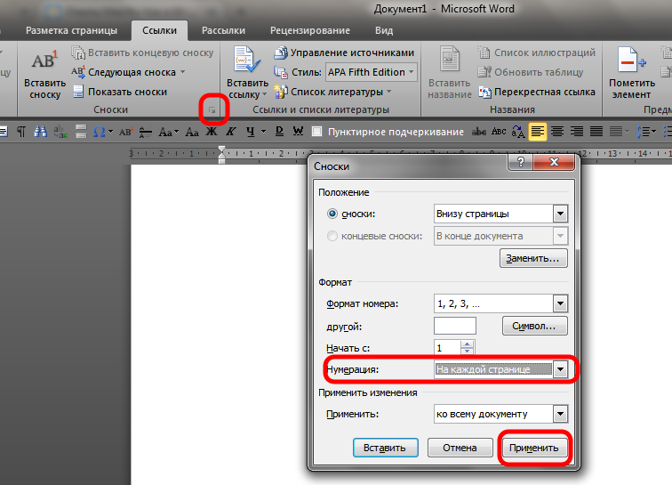This screenshot has height=485, width=672.
Task: Apply italic with the К icon
Action: point(231,132)
